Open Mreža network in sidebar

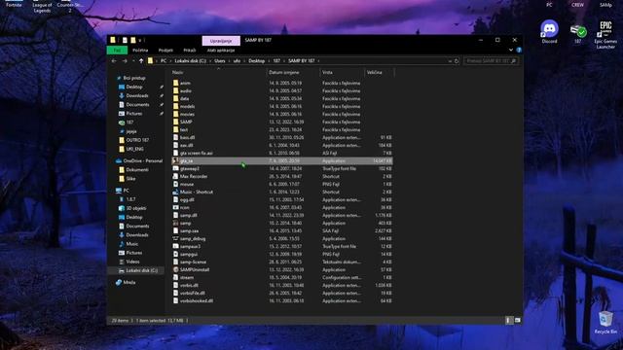pyautogui.click(x=126, y=283)
